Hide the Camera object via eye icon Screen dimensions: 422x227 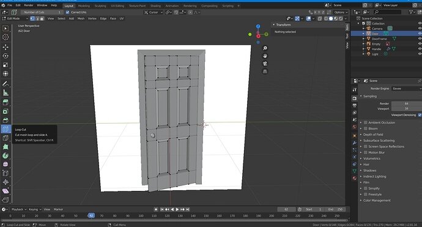click(420, 29)
